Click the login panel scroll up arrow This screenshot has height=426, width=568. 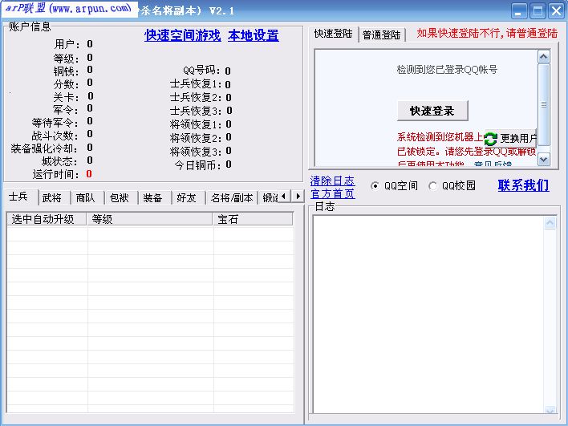click(543, 56)
